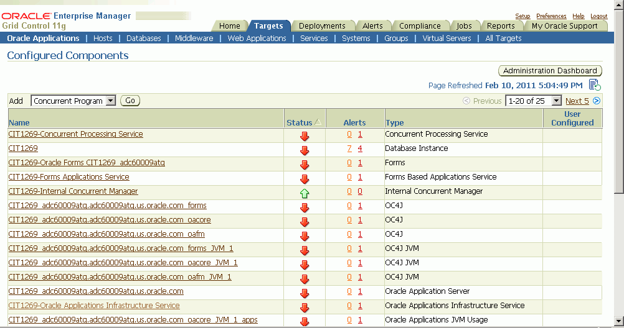Click status icon for Forms Based Applications Service

tap(305, 179)
